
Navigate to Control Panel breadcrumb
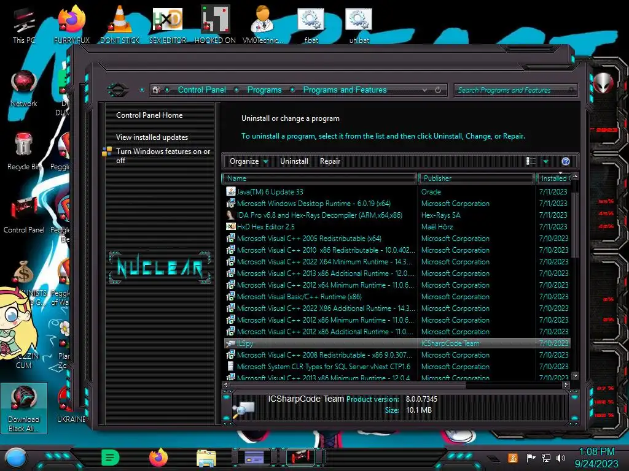(201, 90)
